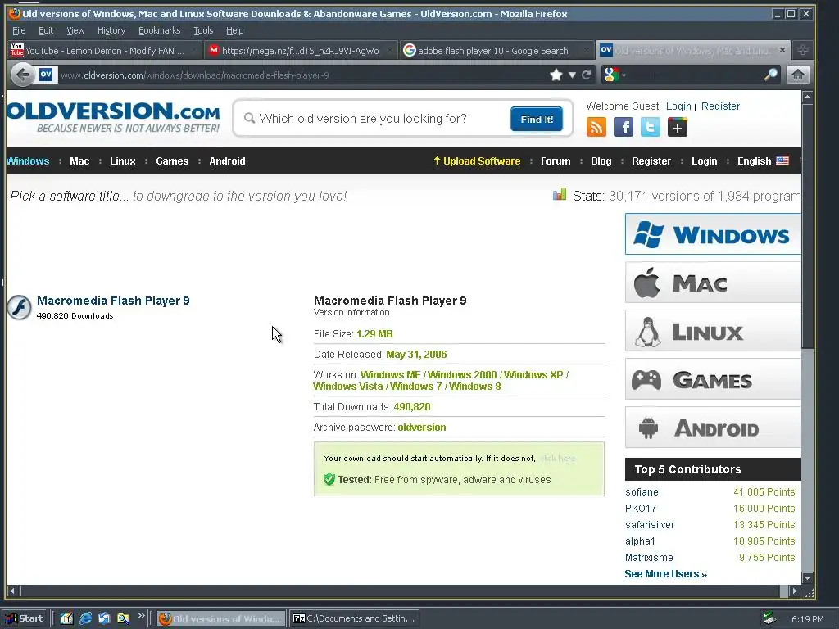This screenshot has width=839, height=629.
Task: Open the Google search engine selector
Action: click(615, 75)
